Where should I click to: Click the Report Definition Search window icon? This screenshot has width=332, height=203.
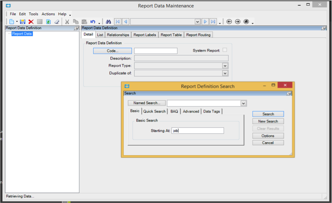click(x=127, y=86)
